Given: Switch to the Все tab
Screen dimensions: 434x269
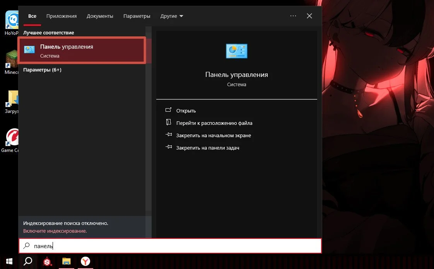Looking at the screenshot, I should tap(32, 16).
